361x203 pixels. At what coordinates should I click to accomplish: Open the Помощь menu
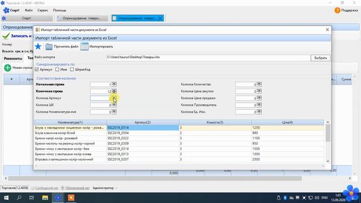tap(59, 10)
